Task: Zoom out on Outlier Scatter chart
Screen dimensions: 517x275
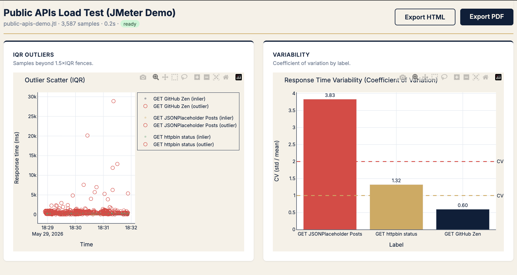Action: [207, 77]
